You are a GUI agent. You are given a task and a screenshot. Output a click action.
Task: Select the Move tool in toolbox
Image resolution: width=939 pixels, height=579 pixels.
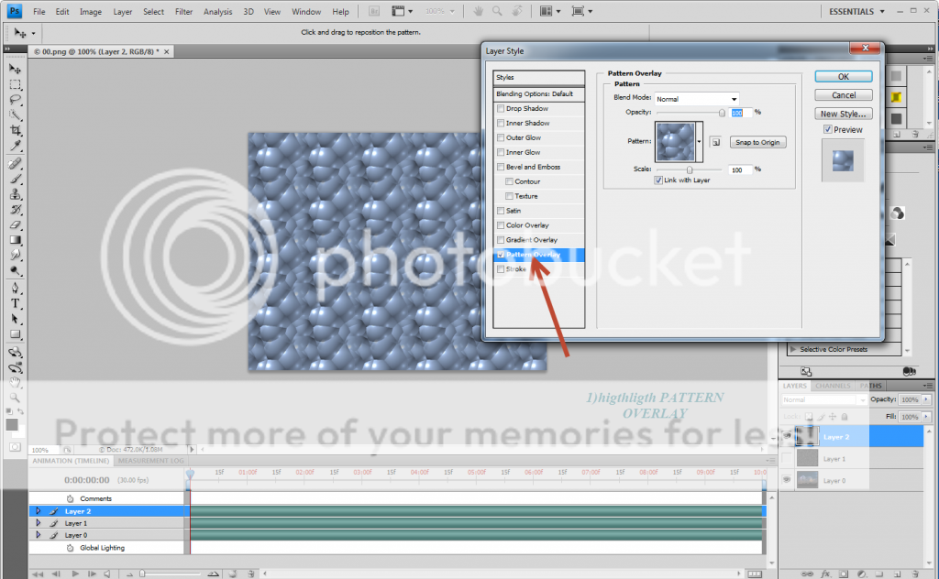[x=16, y=69]
